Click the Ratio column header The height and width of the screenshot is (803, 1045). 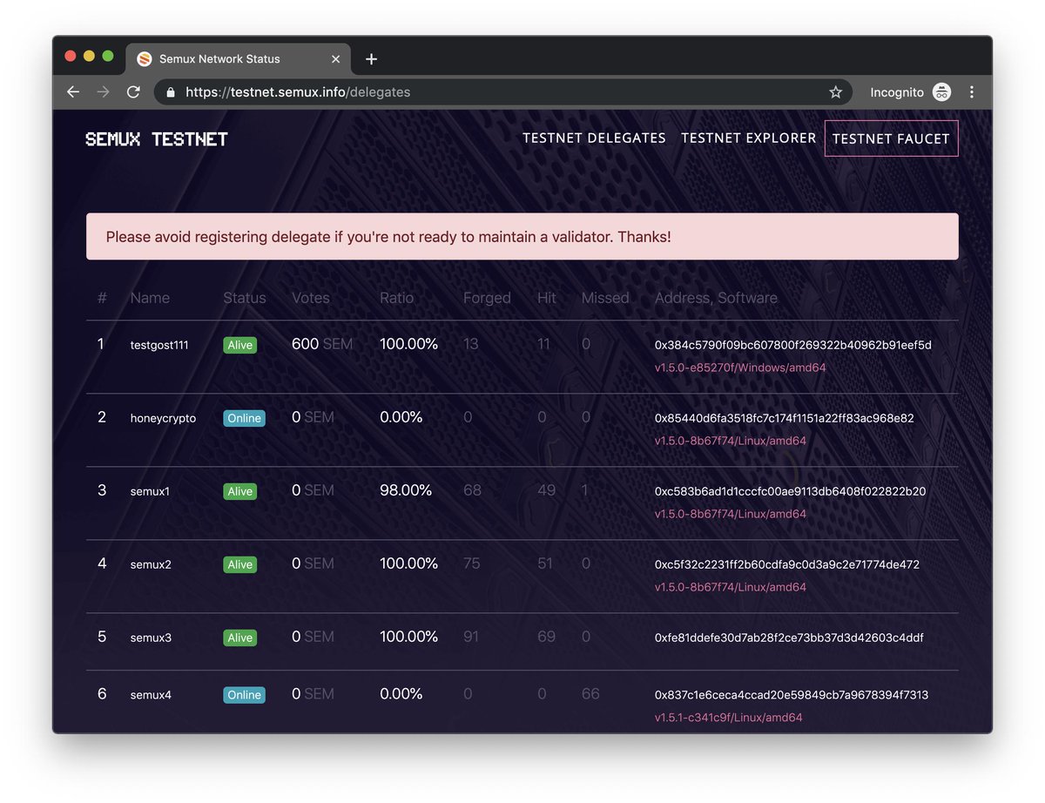pyautogui.click(x=397, y=298)
